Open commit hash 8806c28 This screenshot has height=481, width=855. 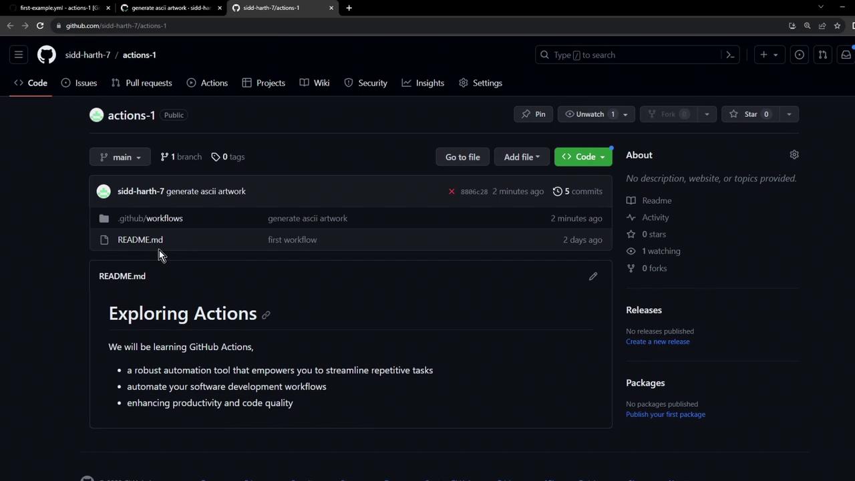(474, 192)
